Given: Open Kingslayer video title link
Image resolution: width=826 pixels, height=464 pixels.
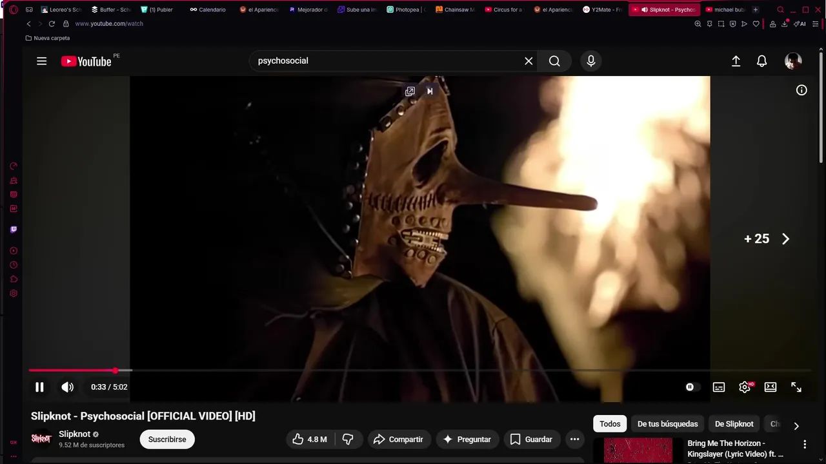Looking at the screenshot, I should click(x=735, y=449).
